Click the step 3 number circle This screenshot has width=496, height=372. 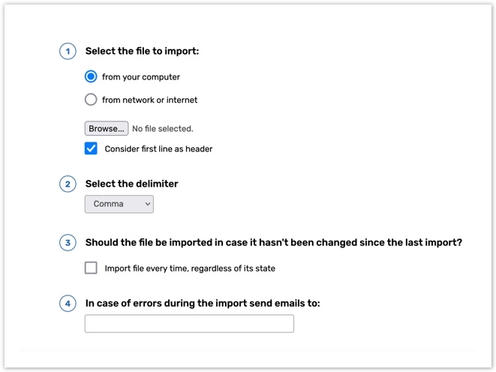pyautogui.click(x=68, y=243)
